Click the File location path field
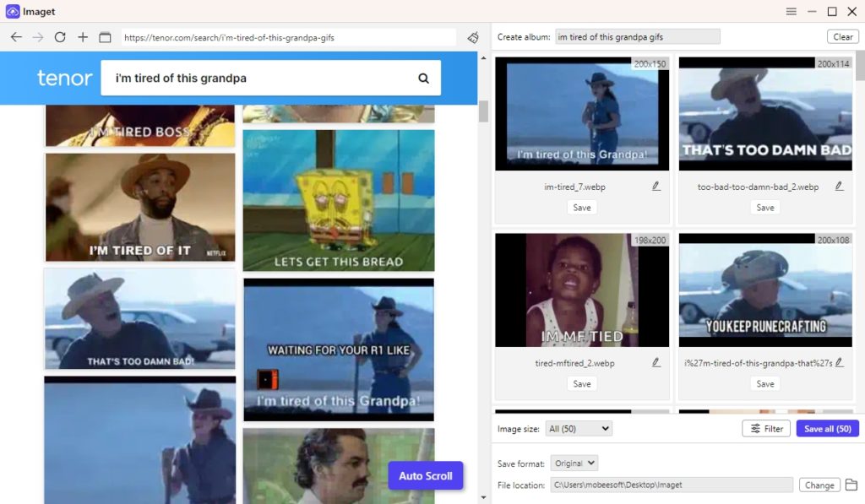The height and width of the screenshot is (504, 865). pyautogui.click(x=672, y=485)
